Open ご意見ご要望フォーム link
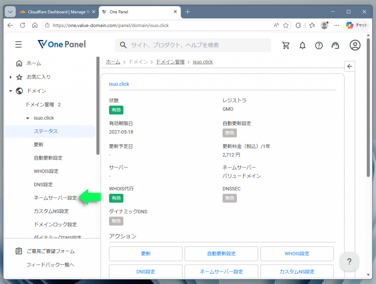The width and height of the screenshot is (376, 284). [x=50, y=251]
